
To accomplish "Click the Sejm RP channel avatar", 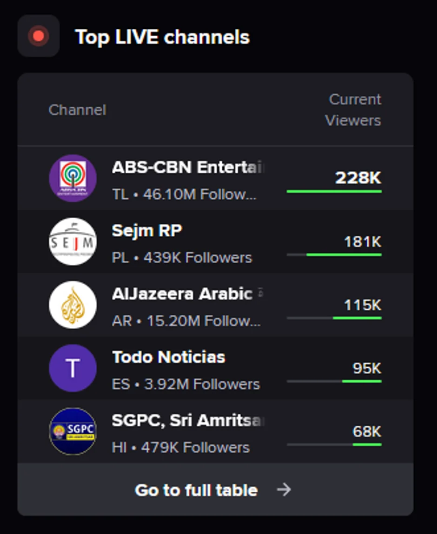I will pyautogui.click(x=73, y=242).
